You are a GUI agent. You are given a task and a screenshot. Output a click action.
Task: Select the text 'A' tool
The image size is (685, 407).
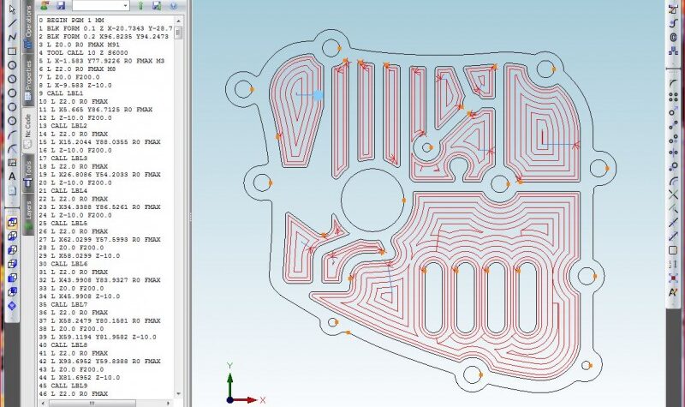(x=12, y=176)
